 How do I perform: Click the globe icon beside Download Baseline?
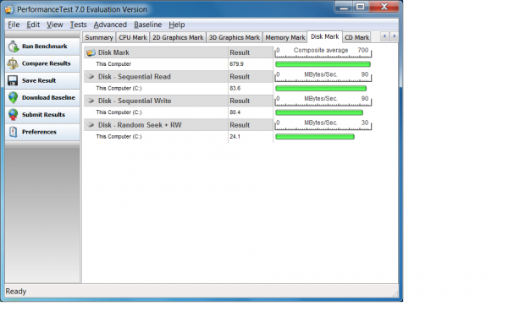click(14, 97)
